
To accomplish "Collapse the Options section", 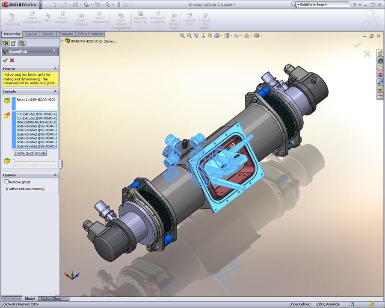I will 55,175.
